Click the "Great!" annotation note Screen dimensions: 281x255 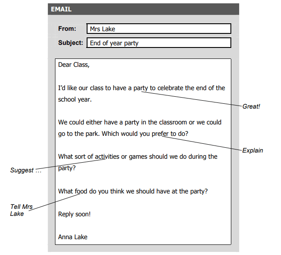251,107
